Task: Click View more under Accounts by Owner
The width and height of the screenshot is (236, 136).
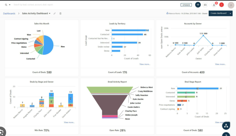Action: [x=220, y=64]
